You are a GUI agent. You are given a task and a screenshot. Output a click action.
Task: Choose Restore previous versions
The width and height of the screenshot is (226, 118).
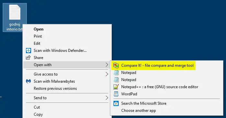pos(67,88)
